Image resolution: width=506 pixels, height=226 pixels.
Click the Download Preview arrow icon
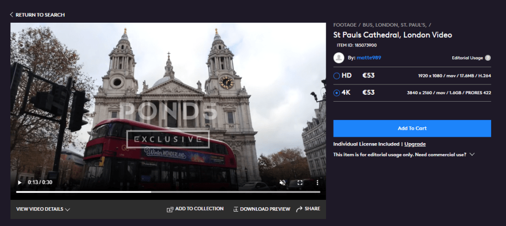click(x=236, y=209)
